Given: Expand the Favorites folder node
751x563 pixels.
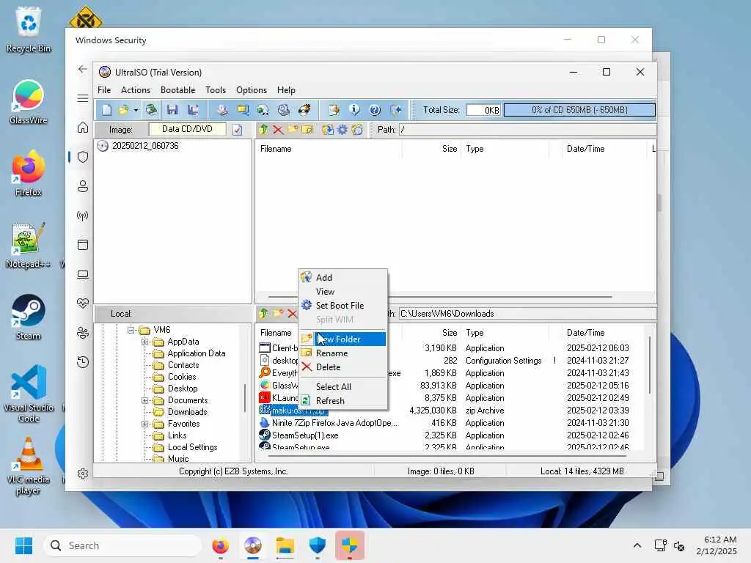Looking at the screenshot, I should click(144, 424).
